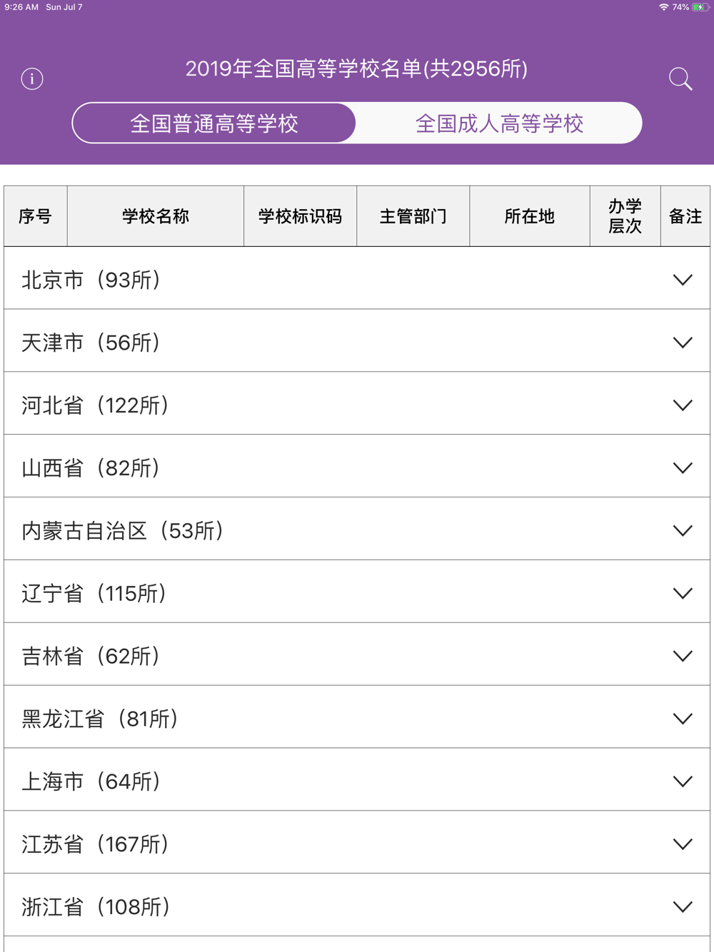Expand 黑龙江省 (81所) chevron

(683, 719)
